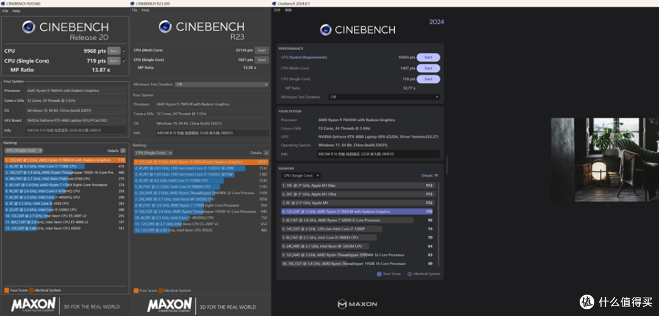Start the CPU (Multi Core) test in R23
Screen dimensions: 659x316
[261, 50]
